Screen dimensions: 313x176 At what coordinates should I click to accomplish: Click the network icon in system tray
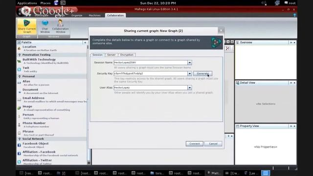(x=277, y=3)
